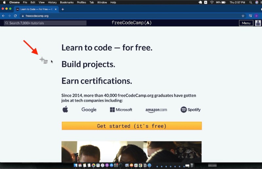Open Spotlight search magnifier in menu bar

pyautogui.click(x=251, y=2)
